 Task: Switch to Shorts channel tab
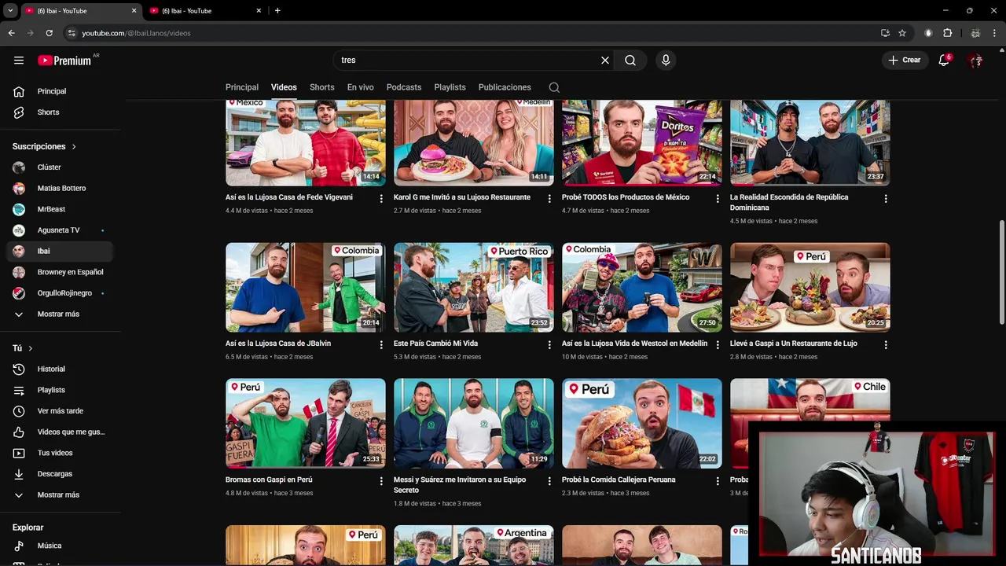(322, 87)
